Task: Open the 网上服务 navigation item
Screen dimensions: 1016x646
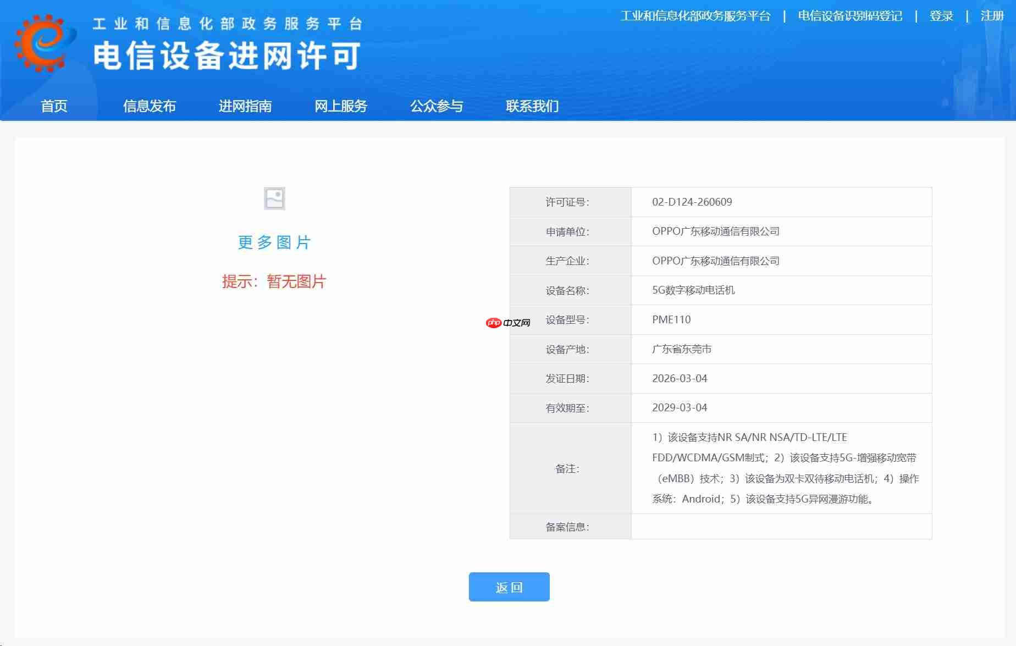Action: point(341,106)
